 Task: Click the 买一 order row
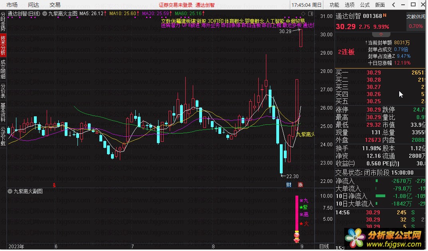380,73
